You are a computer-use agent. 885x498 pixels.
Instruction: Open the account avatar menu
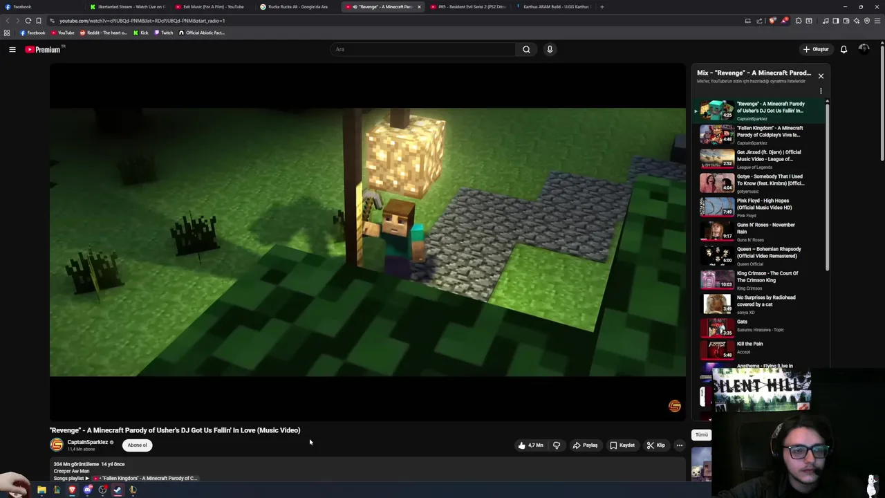tap(864, 49)
